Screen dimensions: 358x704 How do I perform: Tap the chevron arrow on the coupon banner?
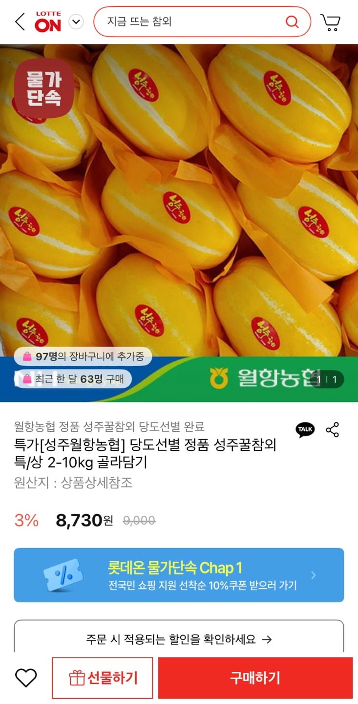click(x=314, y=575)
